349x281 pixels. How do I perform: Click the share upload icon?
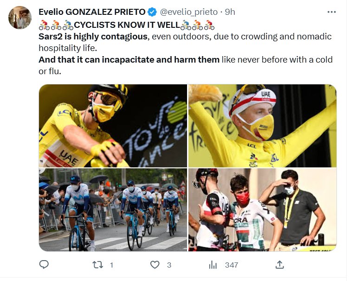coord(279,265)
